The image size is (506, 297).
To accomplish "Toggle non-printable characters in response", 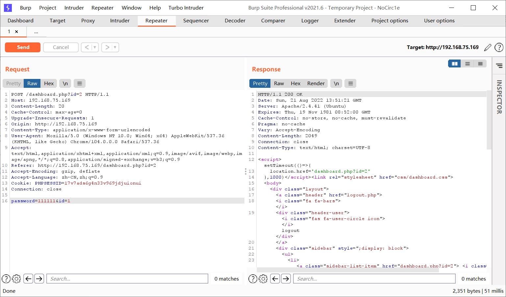I will point(337,84).
